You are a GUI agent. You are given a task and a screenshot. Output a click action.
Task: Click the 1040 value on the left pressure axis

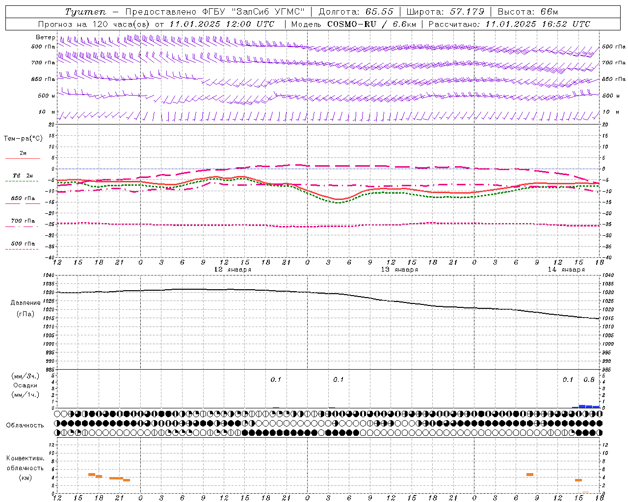point(48,276)
